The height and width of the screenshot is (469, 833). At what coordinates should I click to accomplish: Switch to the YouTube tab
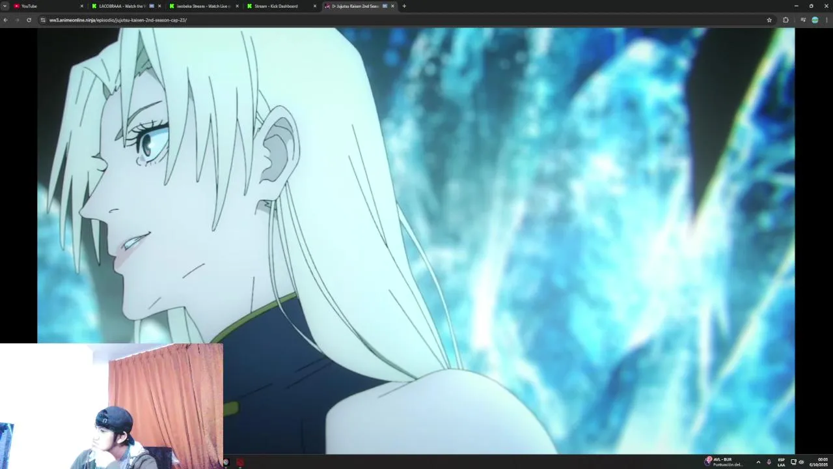tap(48, 6)
